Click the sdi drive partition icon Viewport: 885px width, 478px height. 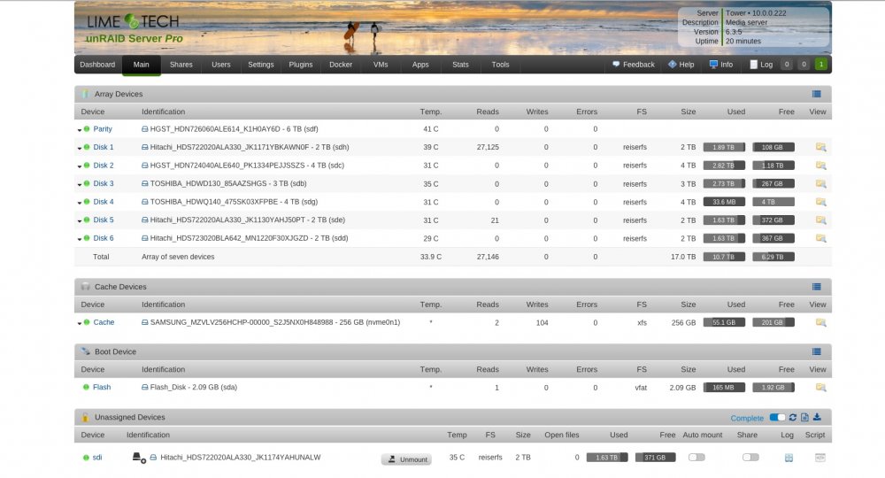click(x=139, y=458)
